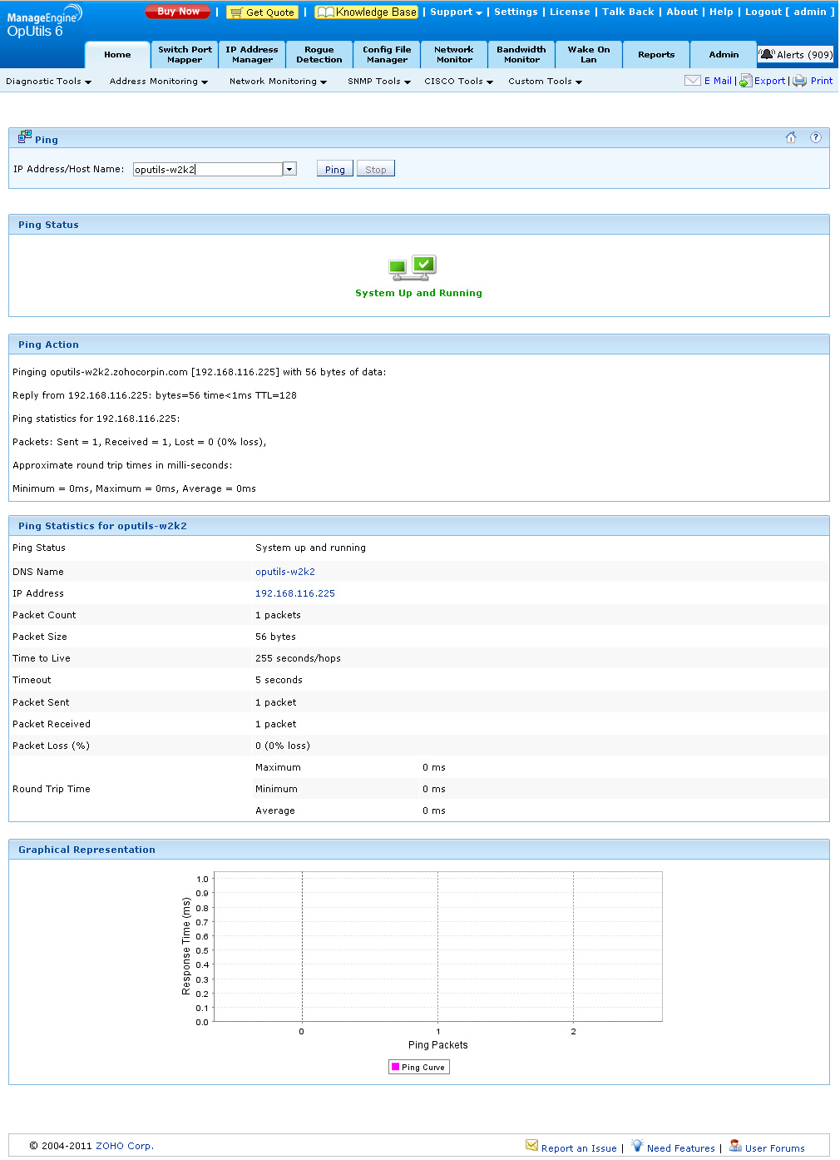The height and width of the screenshot is (1160, 840).
Task: Open the Diagnostic Tools dropdown menu
Action: (48, 82)
